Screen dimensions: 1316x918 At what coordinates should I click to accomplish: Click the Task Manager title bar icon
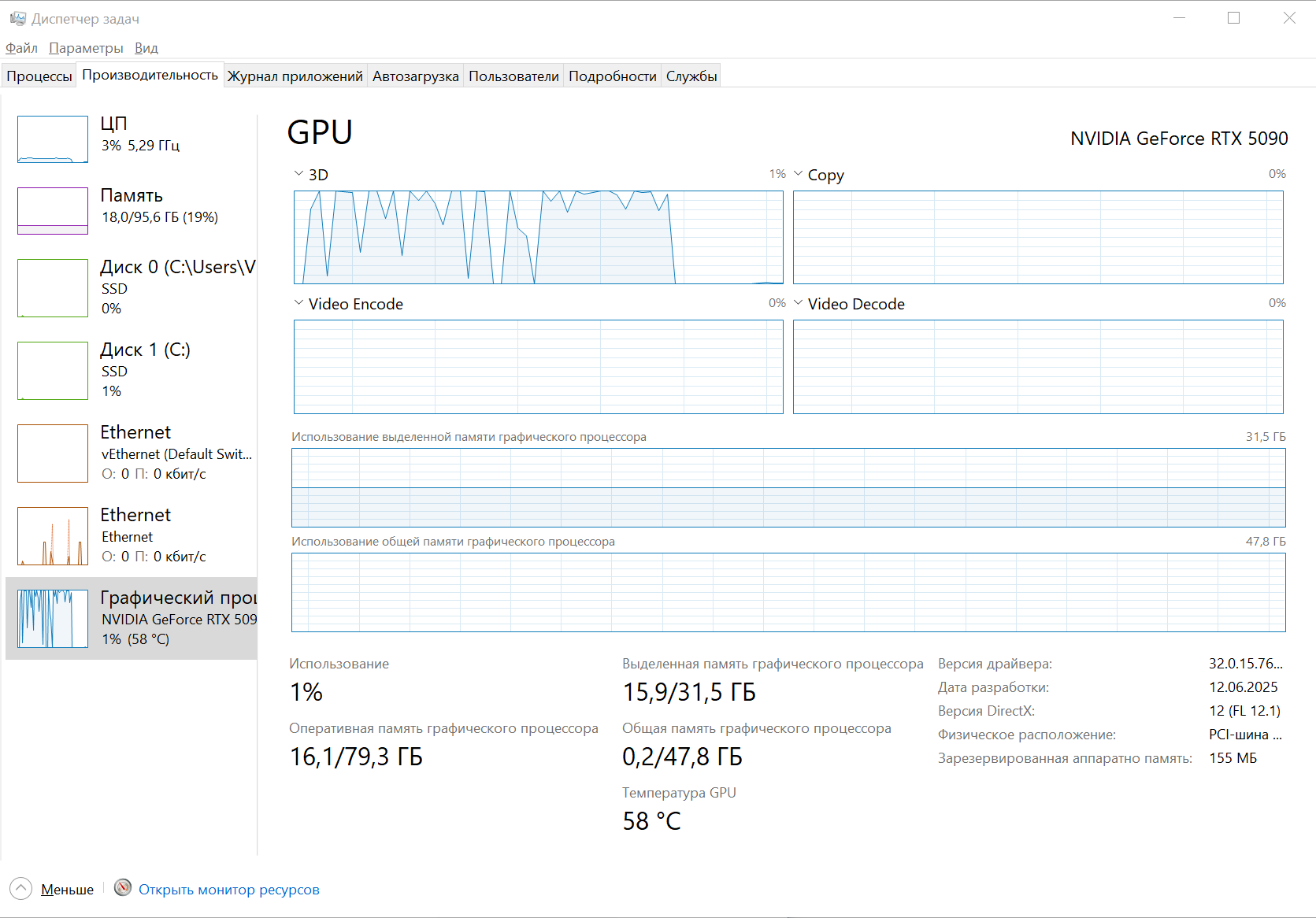17,18
